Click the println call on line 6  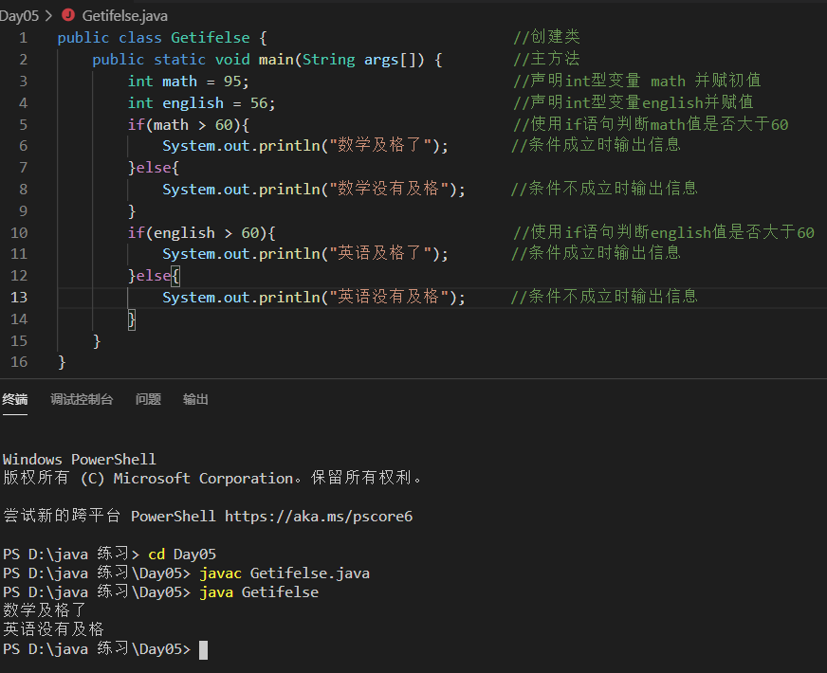pos(289,146)
